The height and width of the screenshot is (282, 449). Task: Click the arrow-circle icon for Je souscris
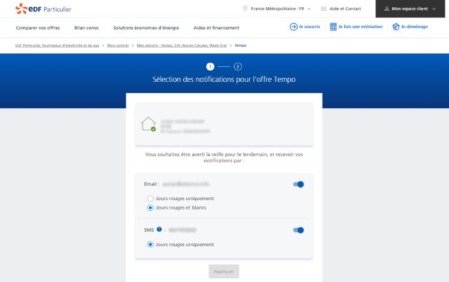(x=293, y=26)
